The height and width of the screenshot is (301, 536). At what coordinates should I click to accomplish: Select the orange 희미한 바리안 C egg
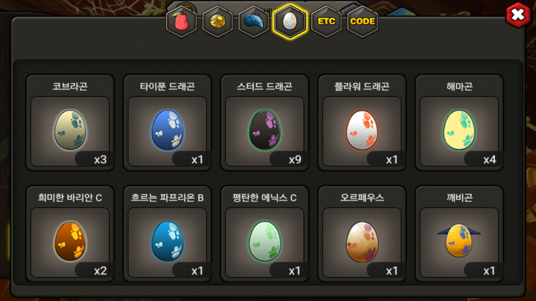[x=70, y=241]
